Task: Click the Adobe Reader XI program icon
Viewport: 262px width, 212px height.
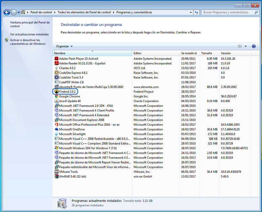Action: [x=56, y=63]
